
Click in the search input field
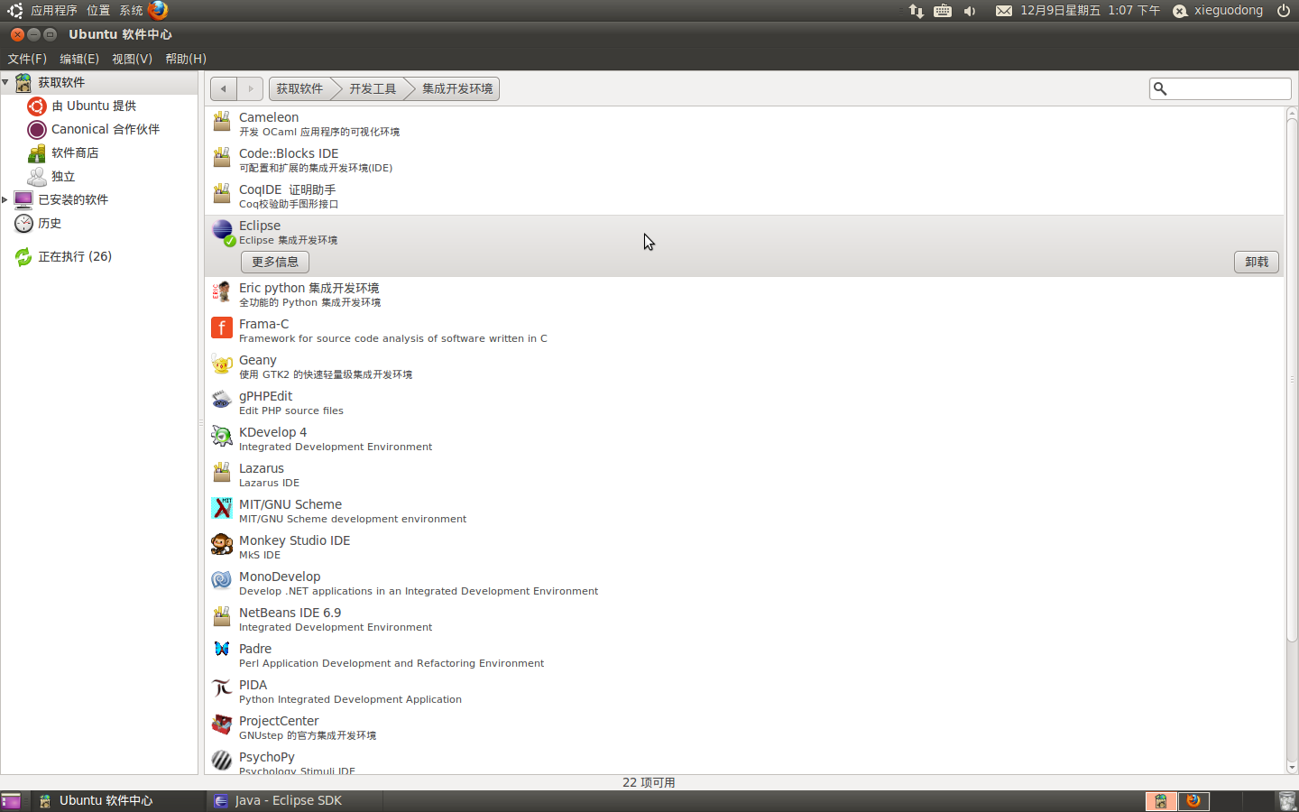tap(1221, 88)
